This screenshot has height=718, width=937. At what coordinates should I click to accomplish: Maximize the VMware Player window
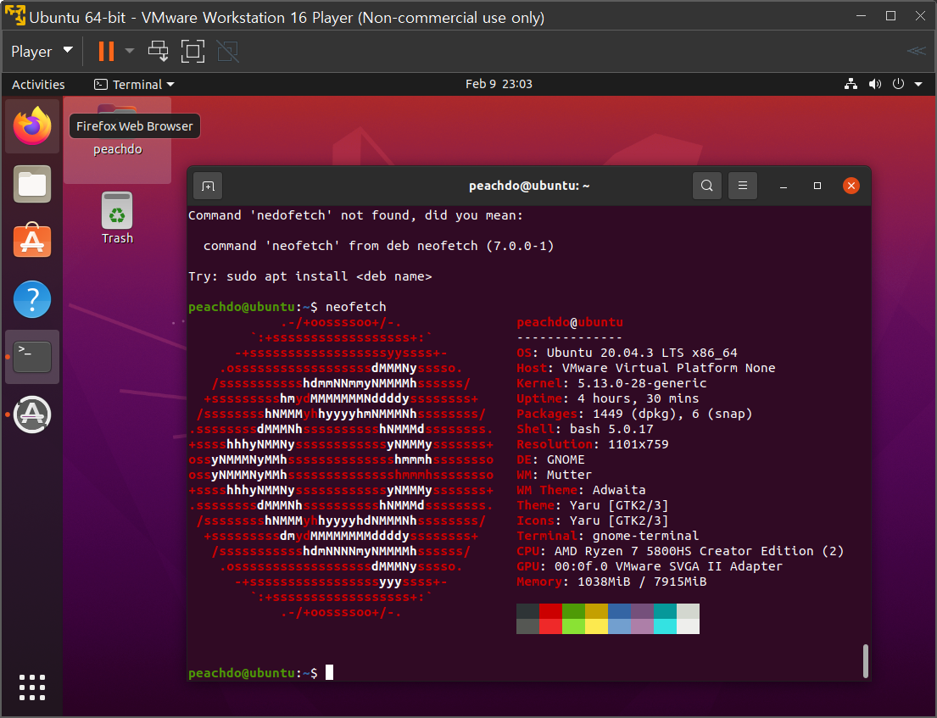(890, 16)
